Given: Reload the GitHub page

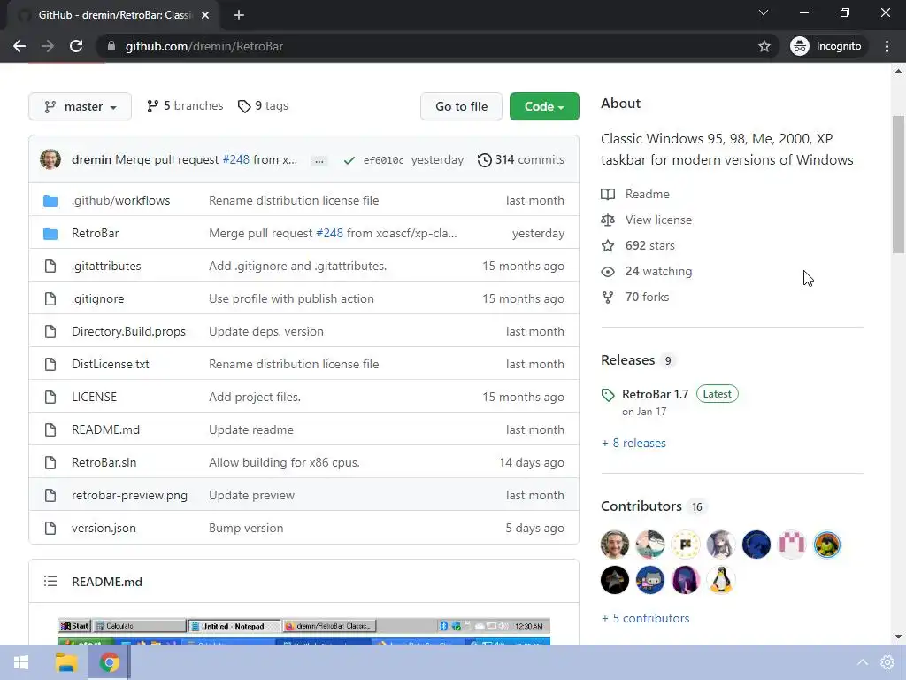Looking at the screenshot, I should 76,46.
